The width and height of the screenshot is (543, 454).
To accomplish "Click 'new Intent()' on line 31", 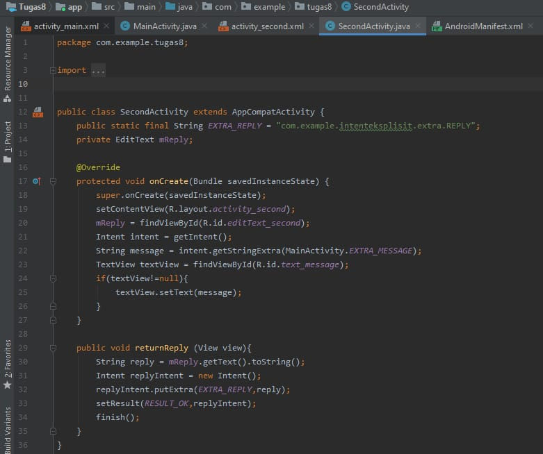I will pyautogui.click(x=227, y=376).
